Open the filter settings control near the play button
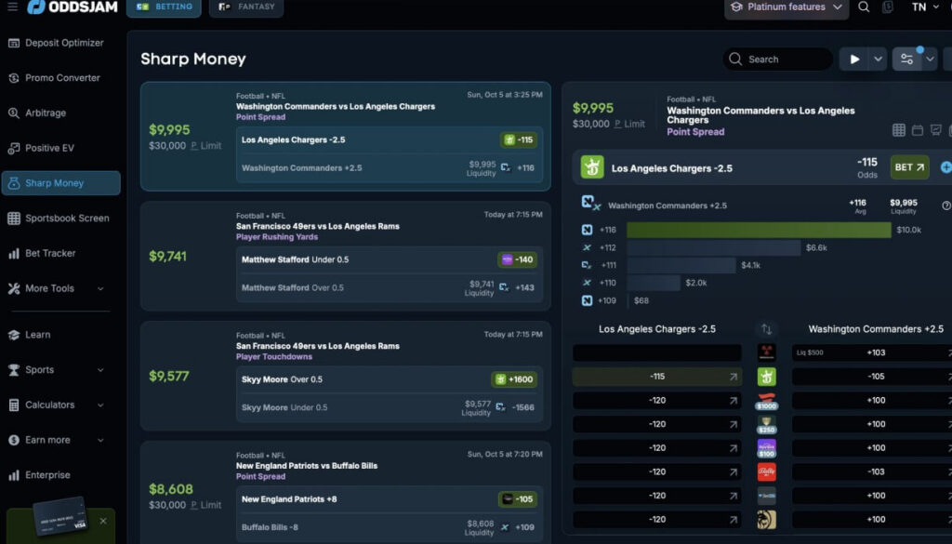 [908, 59]
